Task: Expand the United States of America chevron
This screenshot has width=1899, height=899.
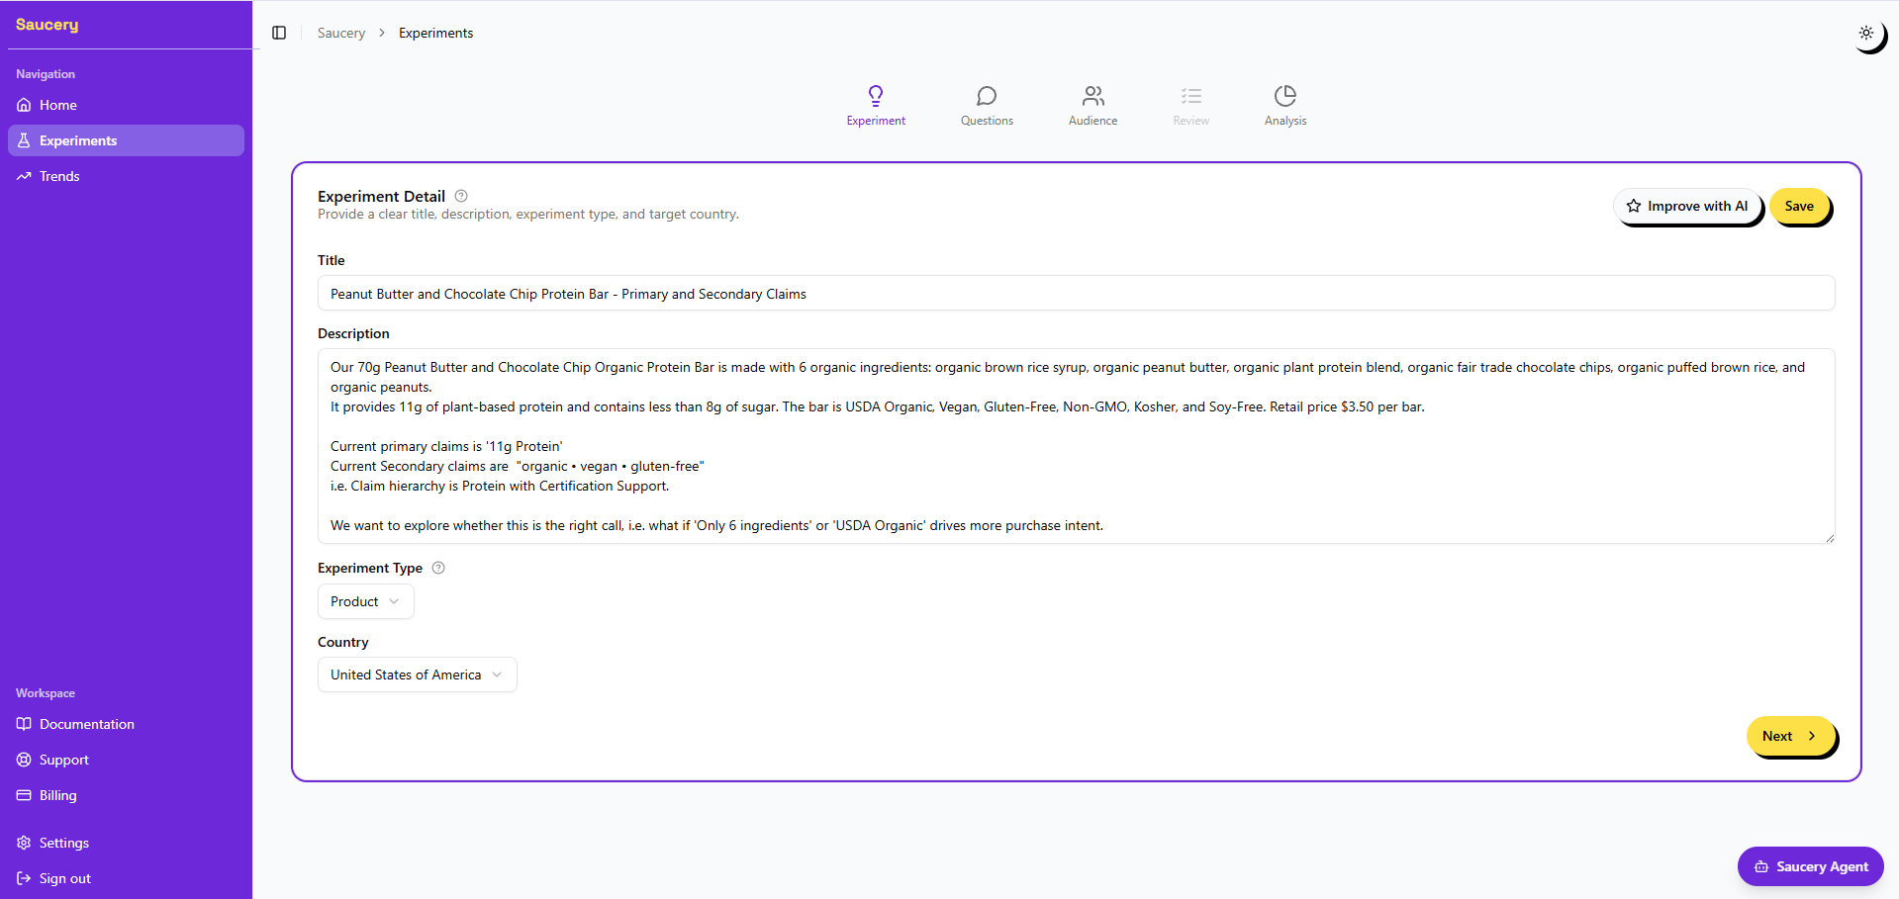Action: coord(497,674)
